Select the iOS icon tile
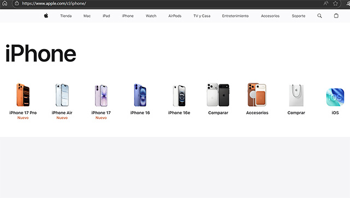Screen dimensions: 350x198 pyautogui.click(x=335, y=97)
